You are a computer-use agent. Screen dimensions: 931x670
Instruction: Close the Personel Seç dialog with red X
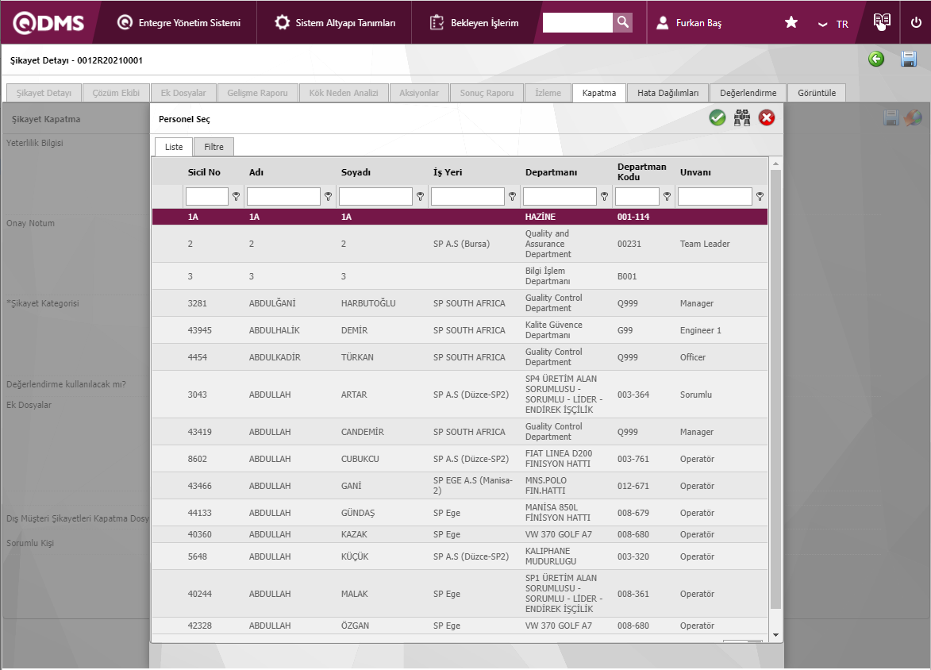point(767,118)
